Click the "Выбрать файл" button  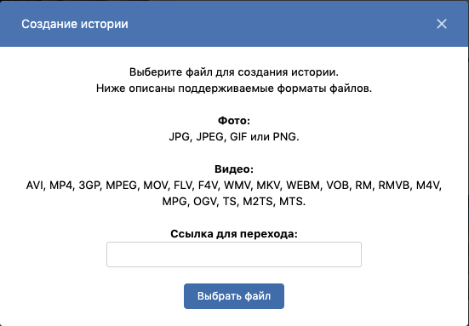tap(234, 296)
